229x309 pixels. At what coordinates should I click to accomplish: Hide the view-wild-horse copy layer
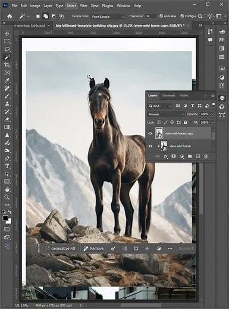[150, 133]
